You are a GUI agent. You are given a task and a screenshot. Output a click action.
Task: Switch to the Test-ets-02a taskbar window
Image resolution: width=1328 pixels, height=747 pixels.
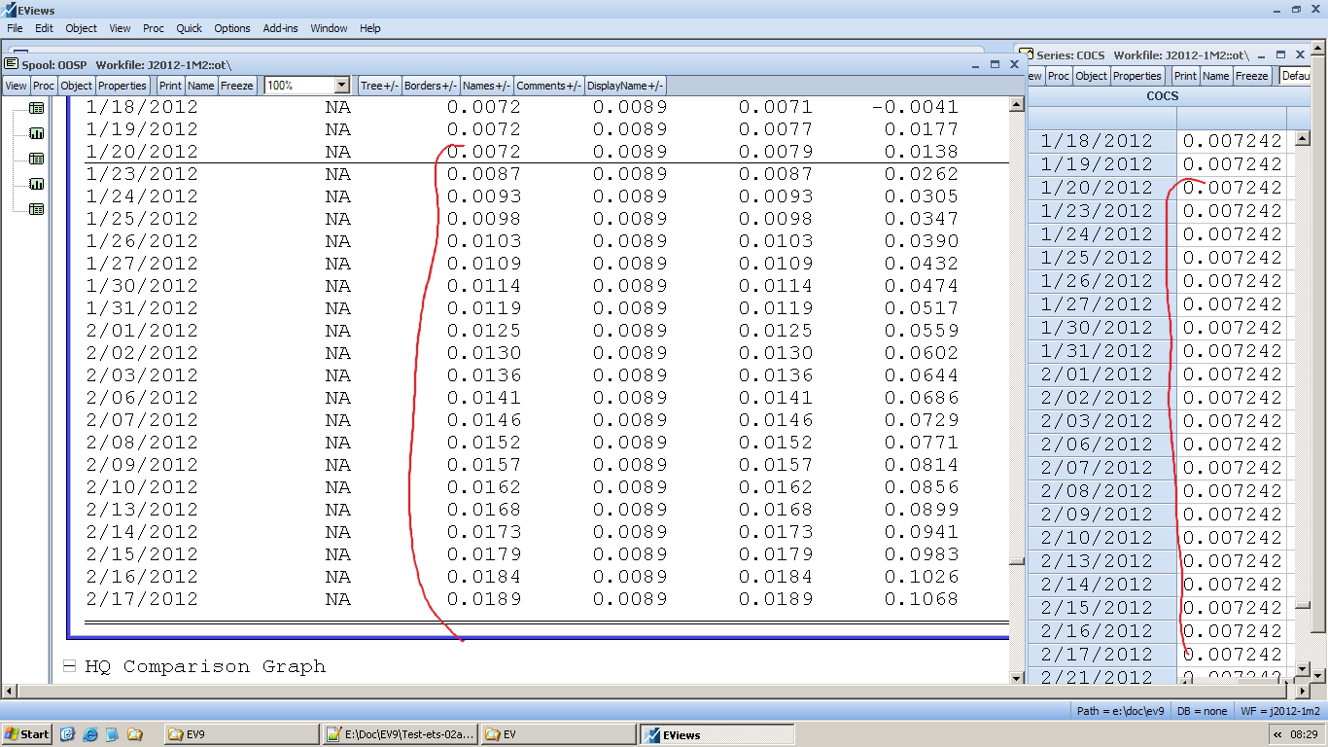400,734
